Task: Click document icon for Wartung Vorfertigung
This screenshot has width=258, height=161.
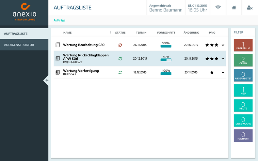Action: (58, 72)
